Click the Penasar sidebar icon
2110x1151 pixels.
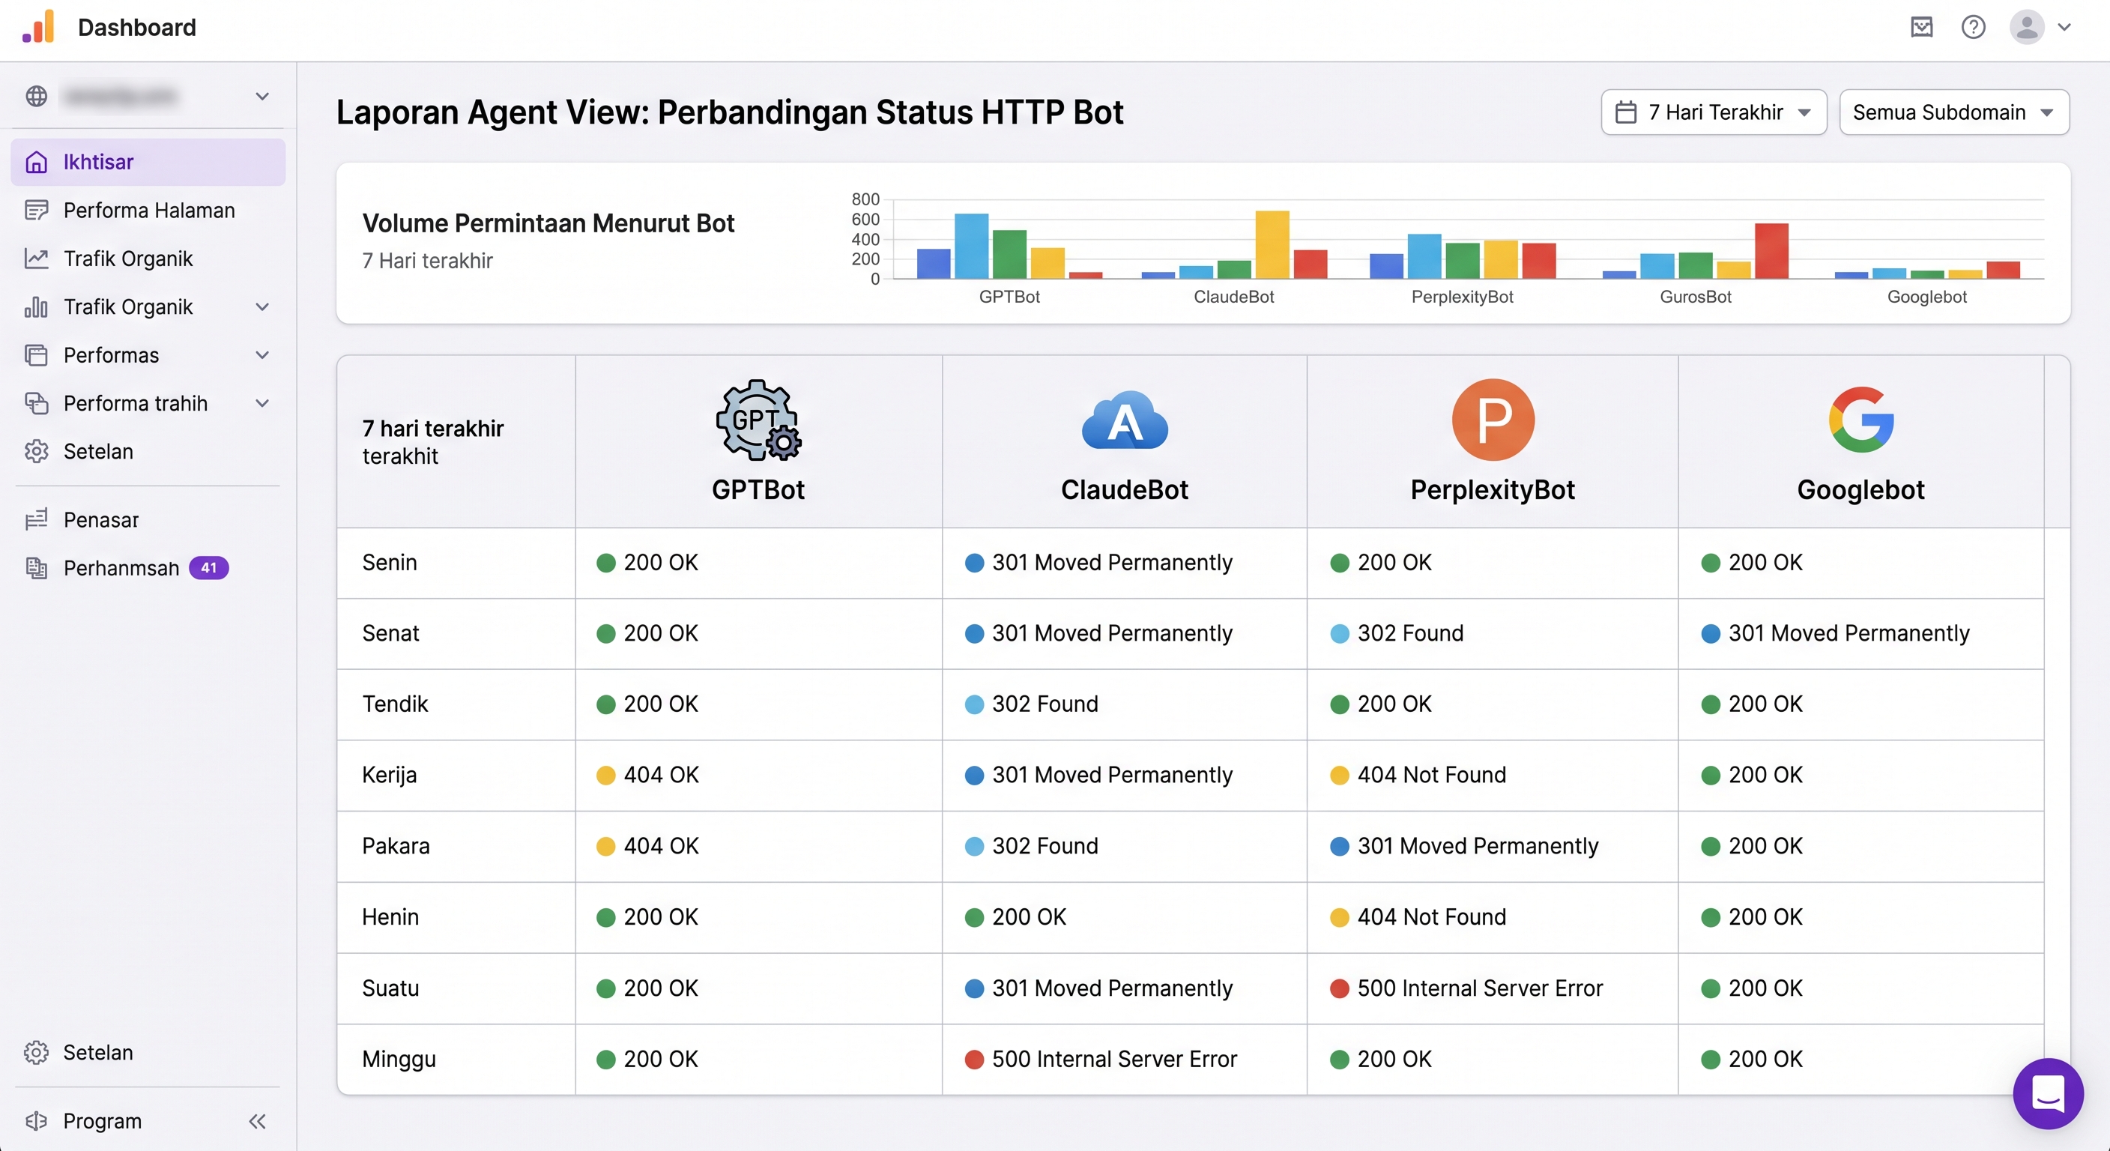click(36, 519)
